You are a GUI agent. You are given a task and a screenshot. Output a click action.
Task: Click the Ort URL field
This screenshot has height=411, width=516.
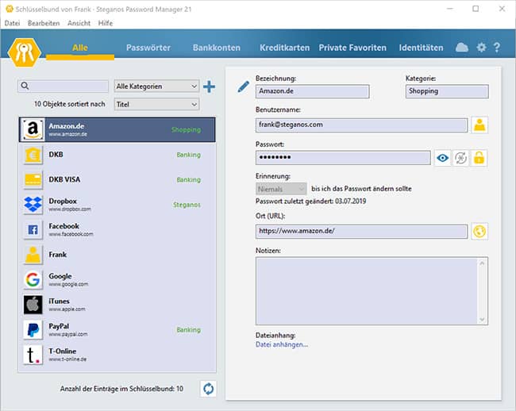[361, 232]
